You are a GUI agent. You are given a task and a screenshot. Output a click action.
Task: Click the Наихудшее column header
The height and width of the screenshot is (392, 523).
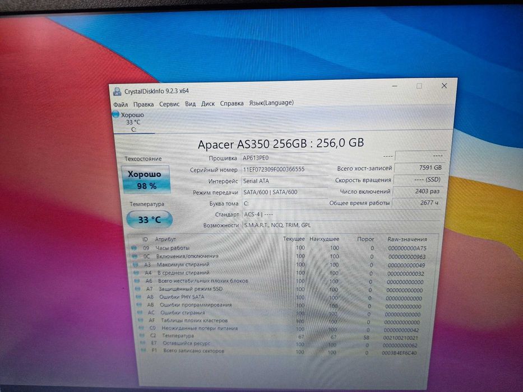(324, 239)
